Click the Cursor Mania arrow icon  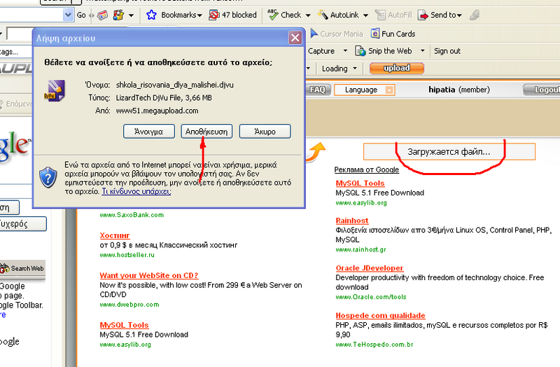click(314, 34)
